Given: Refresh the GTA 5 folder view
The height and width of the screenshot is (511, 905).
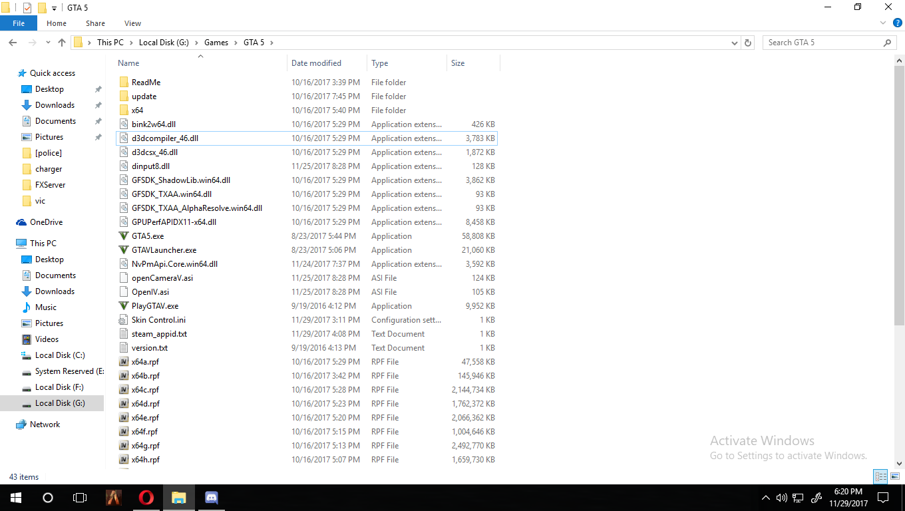Looking at the screenshot, I should click(x=748, y=43).
